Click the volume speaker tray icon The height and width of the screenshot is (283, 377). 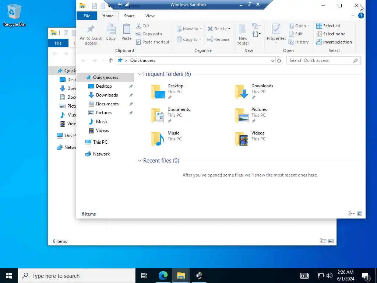click(330, 276)
